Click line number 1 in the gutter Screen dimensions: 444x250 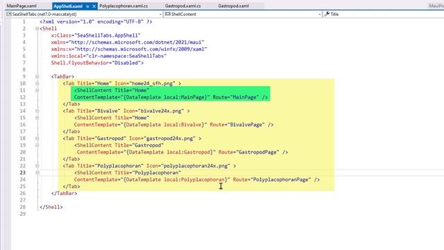24,22
